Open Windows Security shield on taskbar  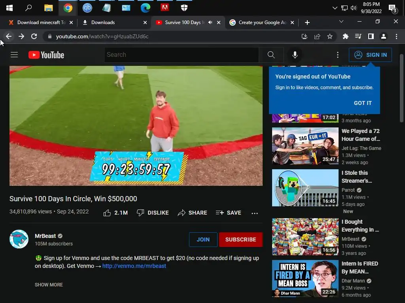(184, 8)
